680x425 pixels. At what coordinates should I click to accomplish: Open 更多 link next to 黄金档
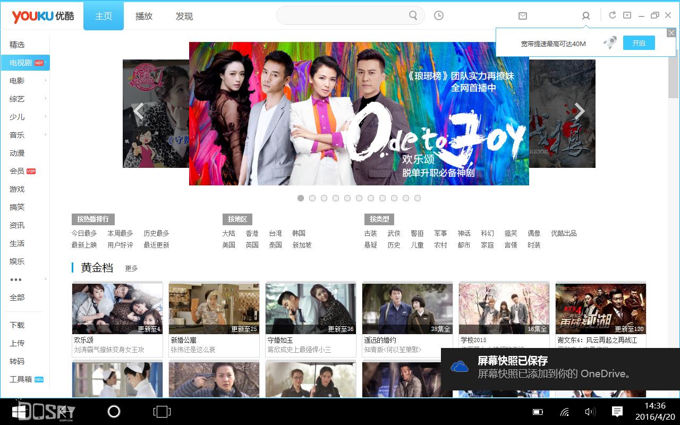click(x=131, y=269)
